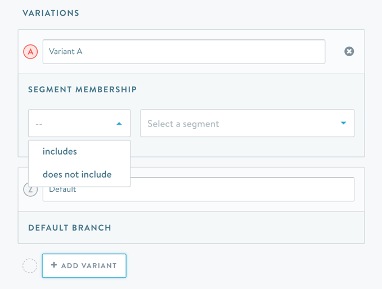Click the red A variant badge
Viewport: 382px width, 289px height.
(30, 52)
